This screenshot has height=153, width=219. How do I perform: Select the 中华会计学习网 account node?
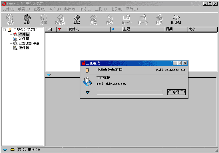[25, 30]
